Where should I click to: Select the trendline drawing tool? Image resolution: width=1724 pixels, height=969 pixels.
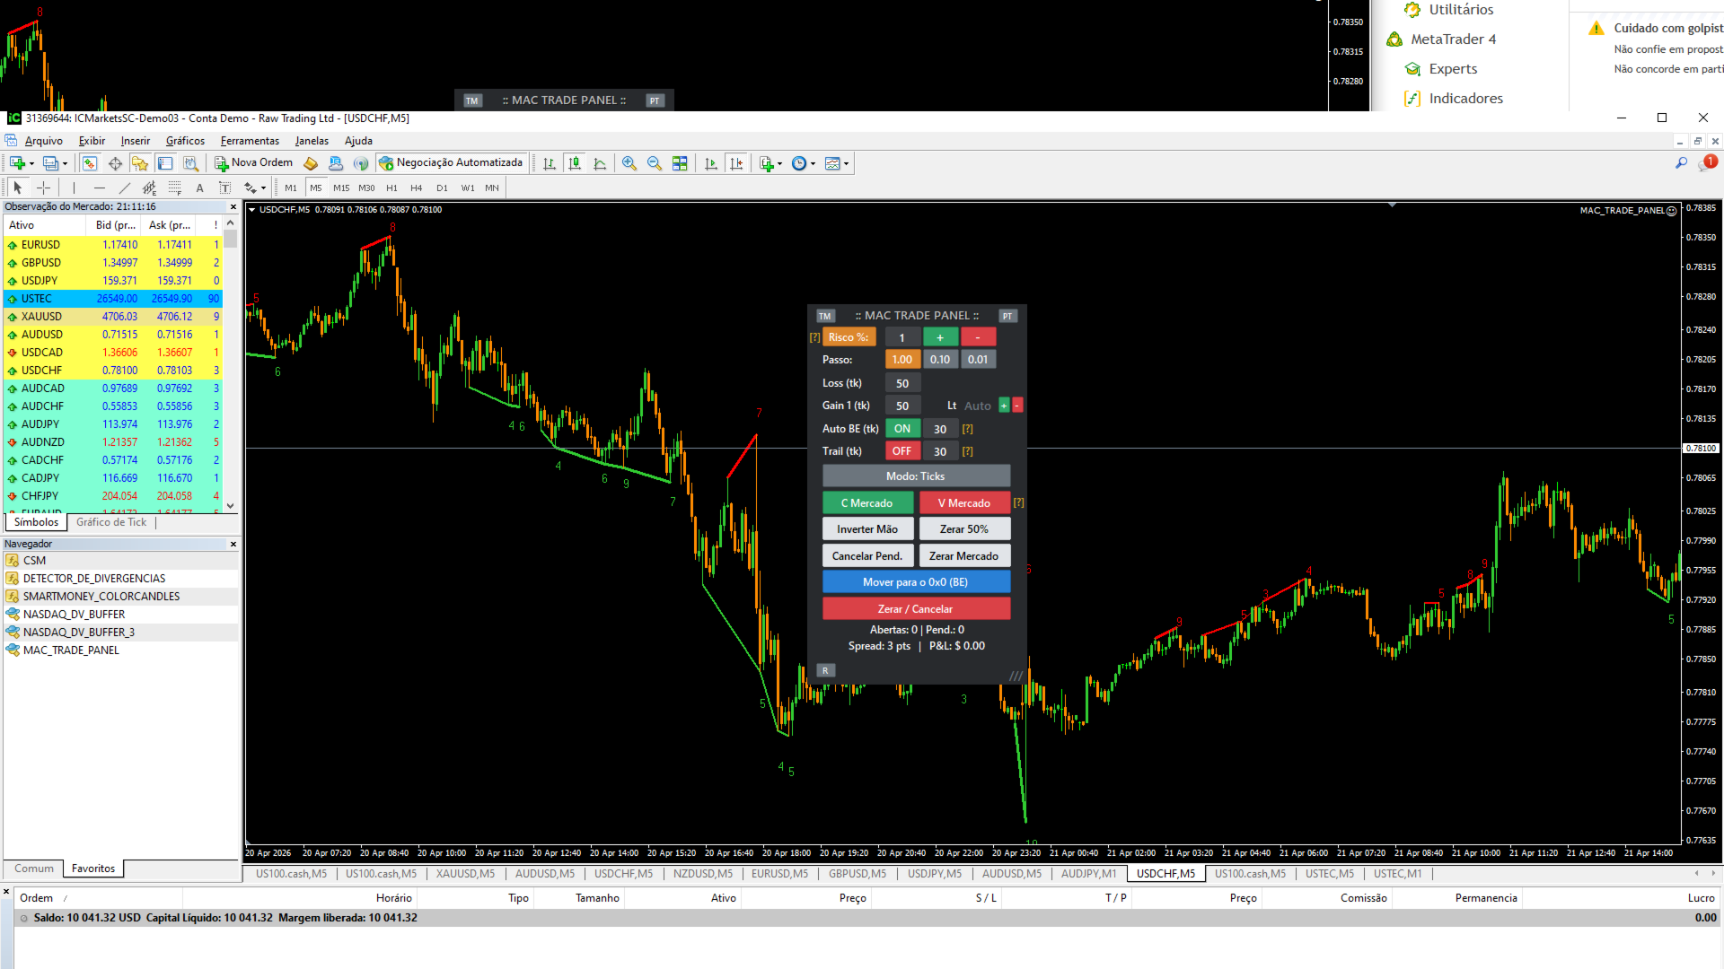(125, 188)
